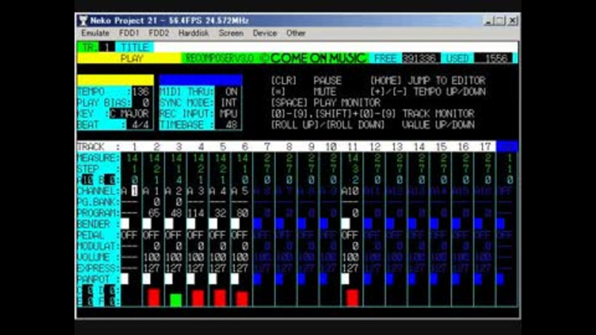Click track 11 PANPOT white square
This screenshot has width=596, height=335.
click(x=346, y=279)
